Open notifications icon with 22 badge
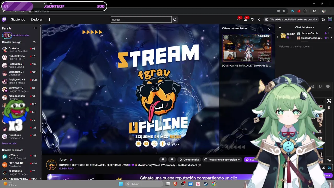 [245, 19]
